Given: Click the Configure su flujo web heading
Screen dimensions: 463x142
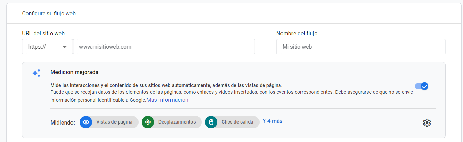Looking at the screenshot, I should coord(49,14).
